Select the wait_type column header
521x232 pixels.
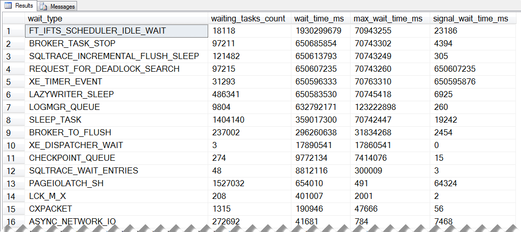pos(117,19)
